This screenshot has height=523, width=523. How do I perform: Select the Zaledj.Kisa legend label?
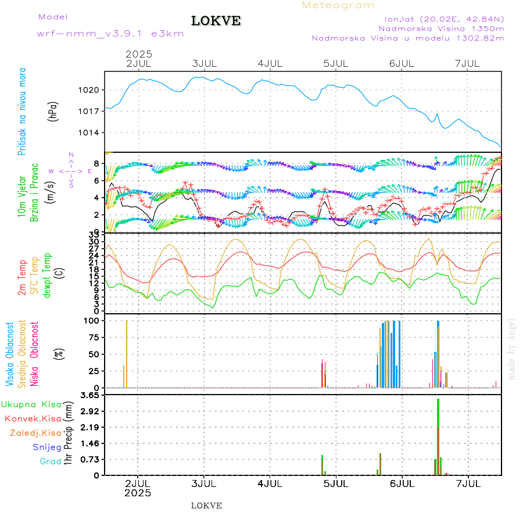coord(35,433)
